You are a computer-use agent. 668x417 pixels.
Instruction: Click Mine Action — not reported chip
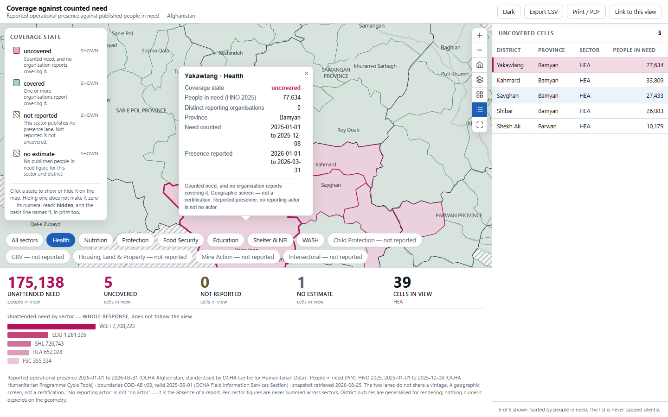pyautogui.click(x=238, y=257)
